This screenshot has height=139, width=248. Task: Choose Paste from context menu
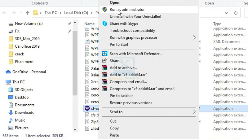pyautogui.click(x=149, y=135)
